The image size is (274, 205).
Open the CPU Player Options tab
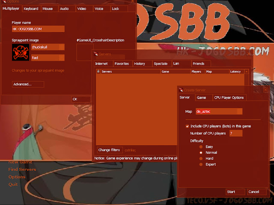pos(229,98)
